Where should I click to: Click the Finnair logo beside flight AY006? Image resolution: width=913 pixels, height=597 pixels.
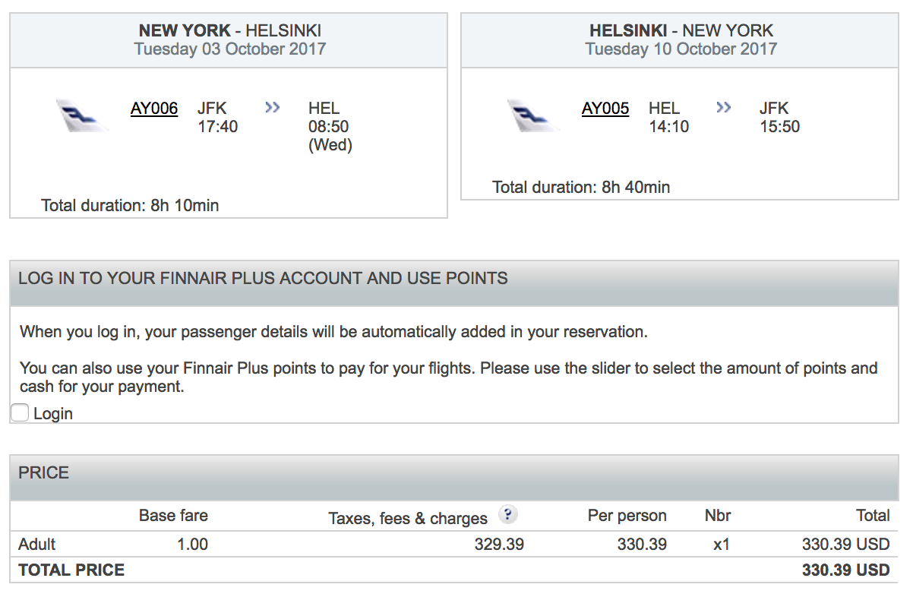coord(82,116)
